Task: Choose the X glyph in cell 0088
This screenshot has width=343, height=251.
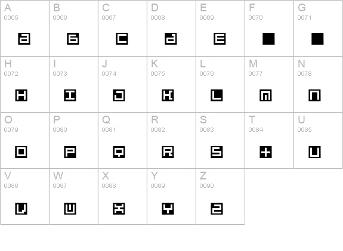Action: [119, 208]
